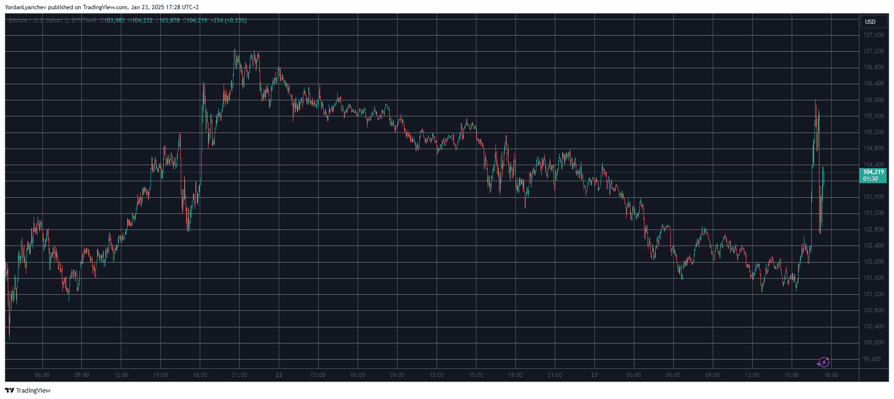Click the purple lightning go-to-realtime icon
Screen dimensions: 894x399
pos(823,362)
